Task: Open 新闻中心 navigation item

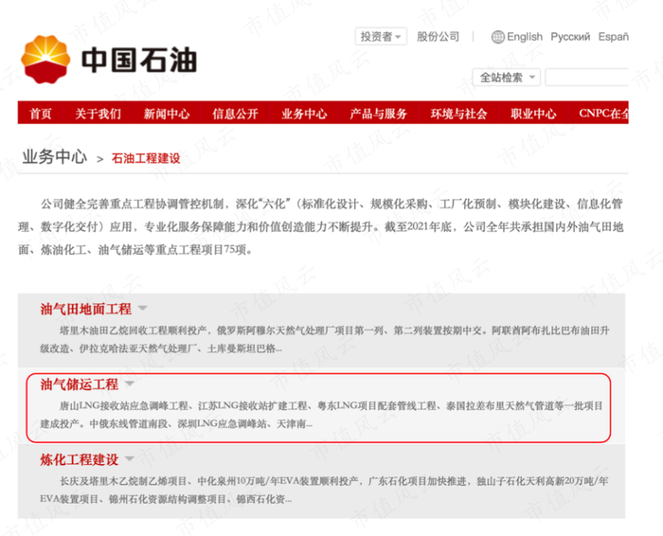Action: pyautogui.click(x=166, y=114)
